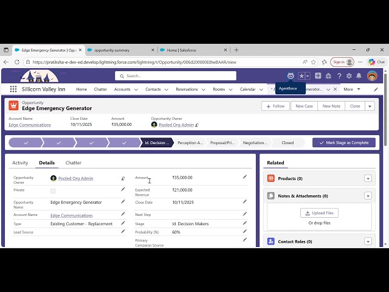Click the New Case button
389x292 pixels.
point(304,106)
